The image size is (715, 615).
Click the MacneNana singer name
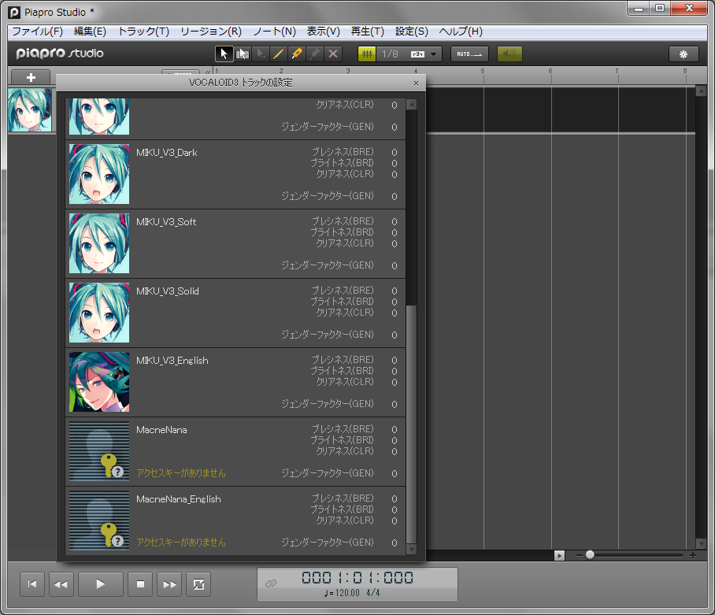click(161, 430)
